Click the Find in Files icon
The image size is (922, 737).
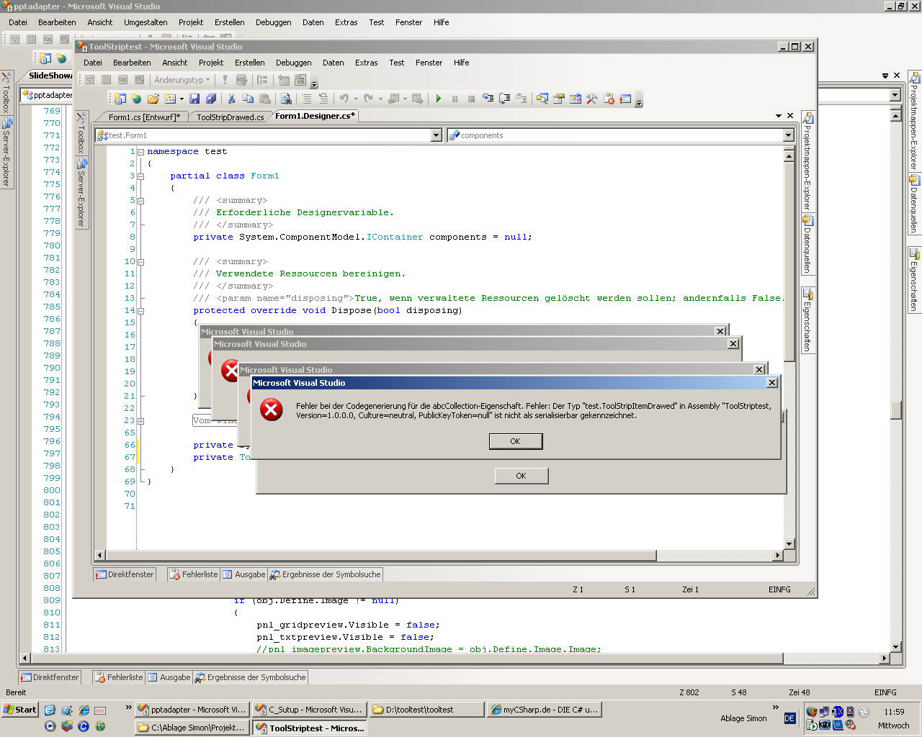click(286, 99)
